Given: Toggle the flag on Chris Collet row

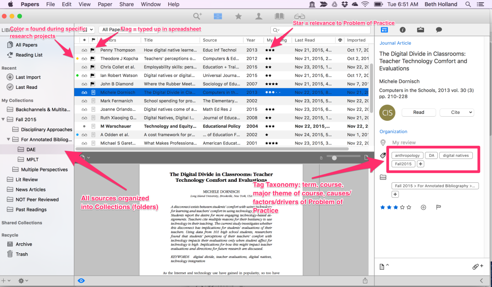Looking at the screenshot, I should [x=93, y=67].
